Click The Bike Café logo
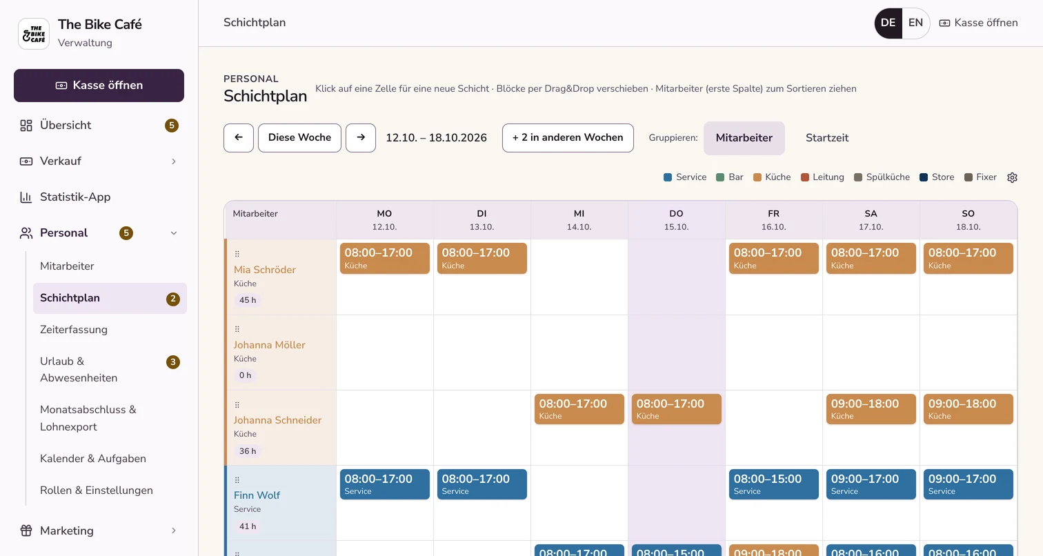This screenshot has height=556, width=1043. (34, 34)
